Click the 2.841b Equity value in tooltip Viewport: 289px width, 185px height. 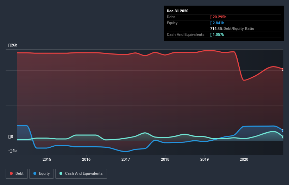click(x=217, y=23)
